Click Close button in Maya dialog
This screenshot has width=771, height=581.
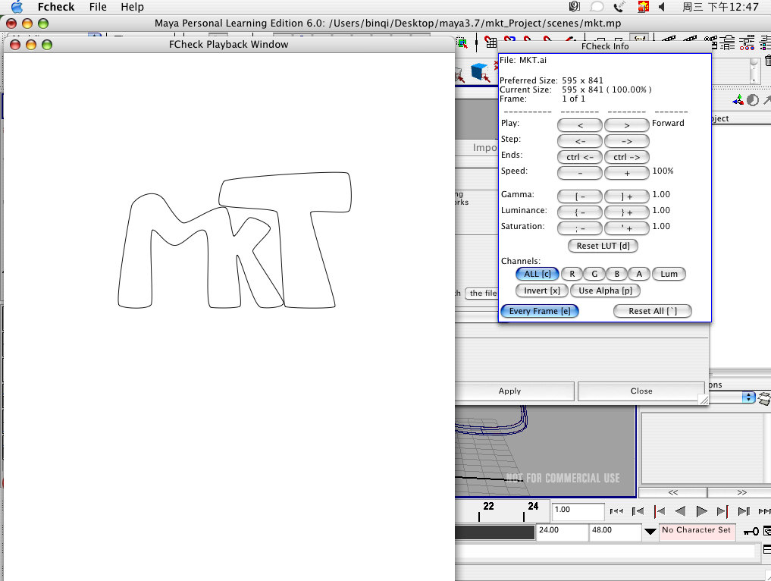(x=641, y=391)
